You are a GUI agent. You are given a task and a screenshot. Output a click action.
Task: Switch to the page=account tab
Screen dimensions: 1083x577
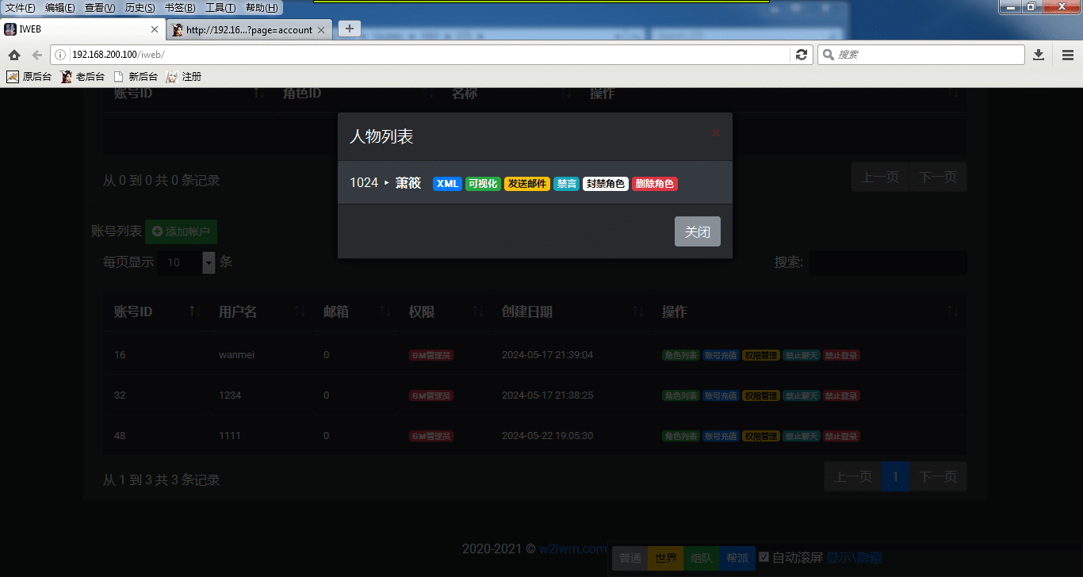click(x=248, y=30)
